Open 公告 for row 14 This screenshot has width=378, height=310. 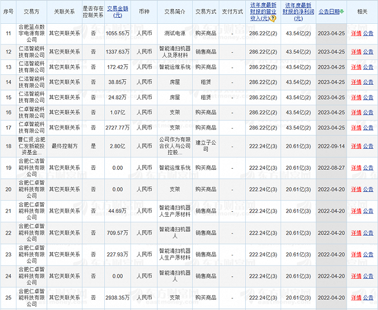368,82
